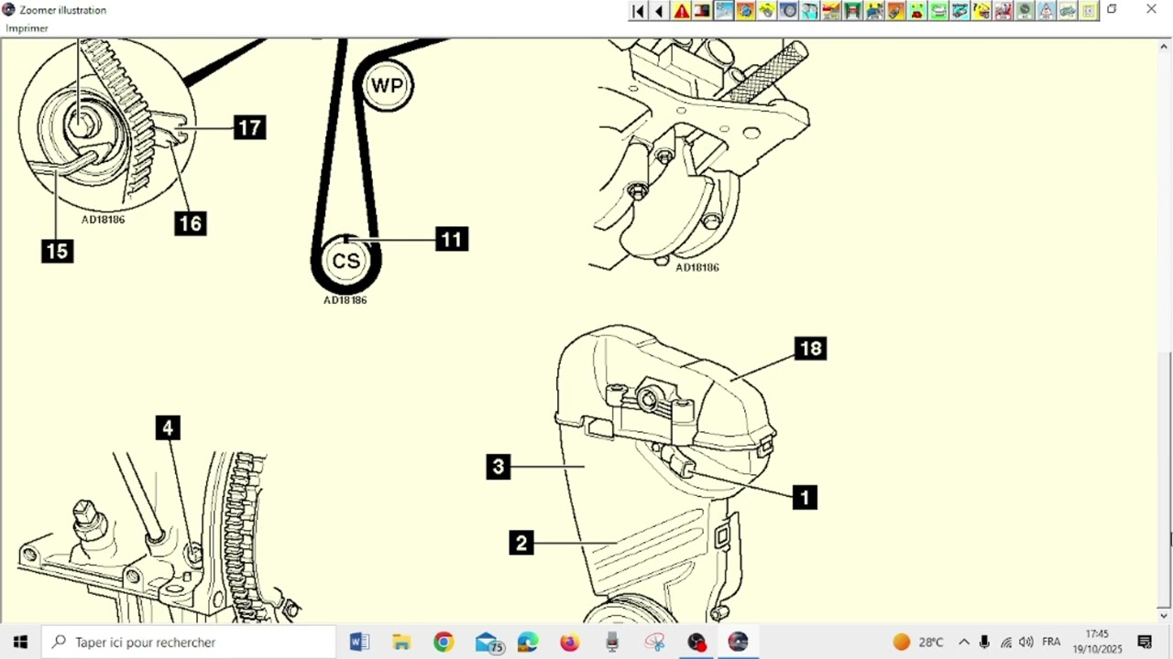This screenshot has height=659, width=1173.
Task: Click the taskbar search field
Action: point(190,642)
